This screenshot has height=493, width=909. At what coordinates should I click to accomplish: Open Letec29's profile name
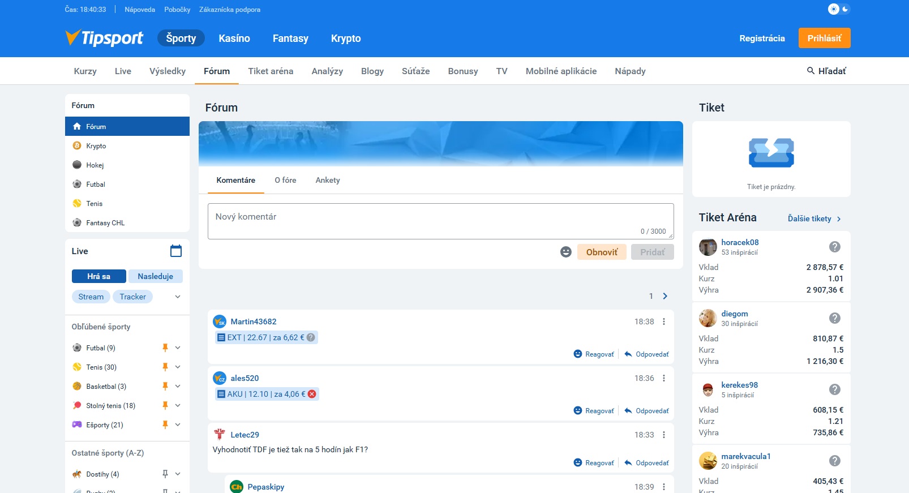[x=245, y=435]
